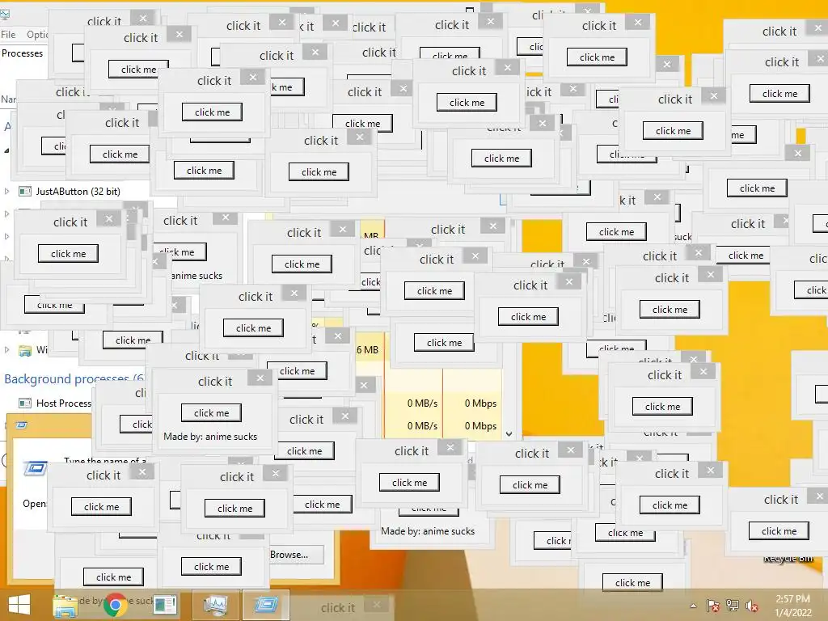The height and width of the screenshot is (621, 828).
Task: Click the 'Open:' label in Run dialog
Action: coord(34,504)
